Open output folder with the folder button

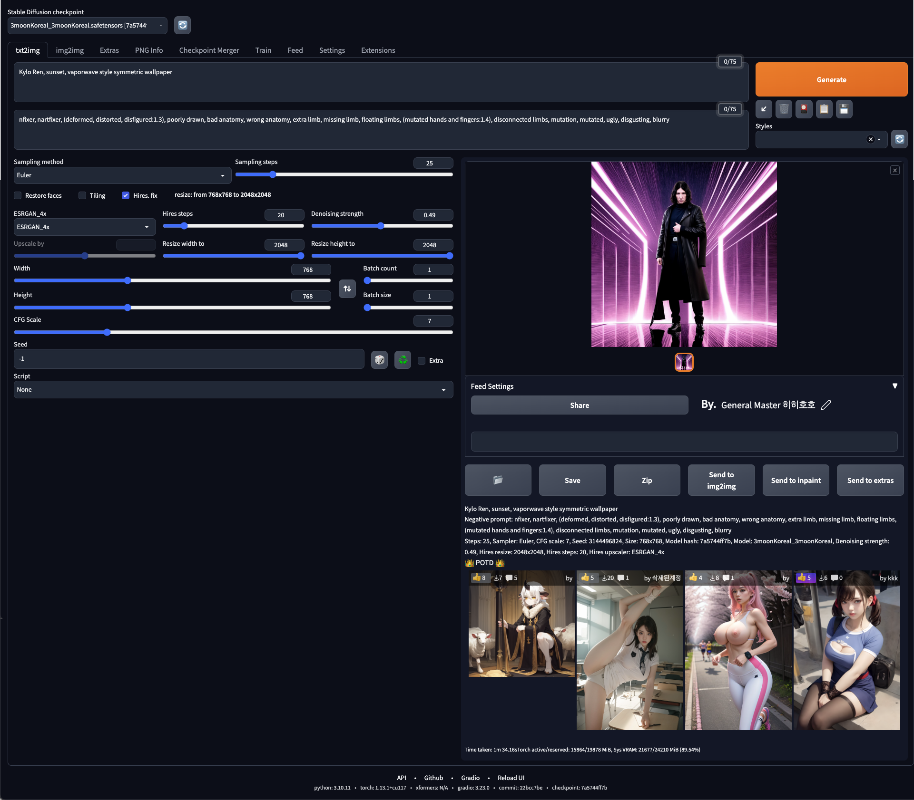(498, 480)
